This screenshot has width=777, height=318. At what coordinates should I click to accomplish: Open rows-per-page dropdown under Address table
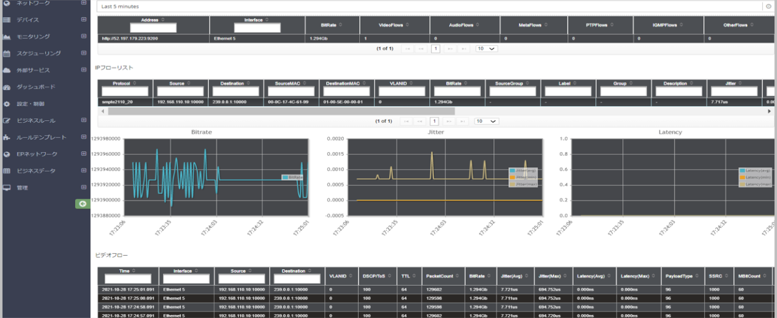point(486,48)
